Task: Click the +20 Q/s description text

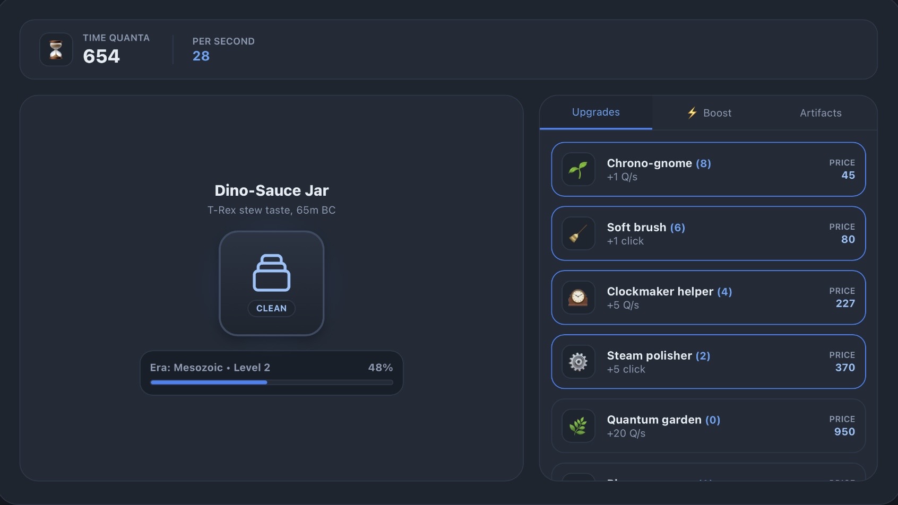Action: (x=626, y=433)
